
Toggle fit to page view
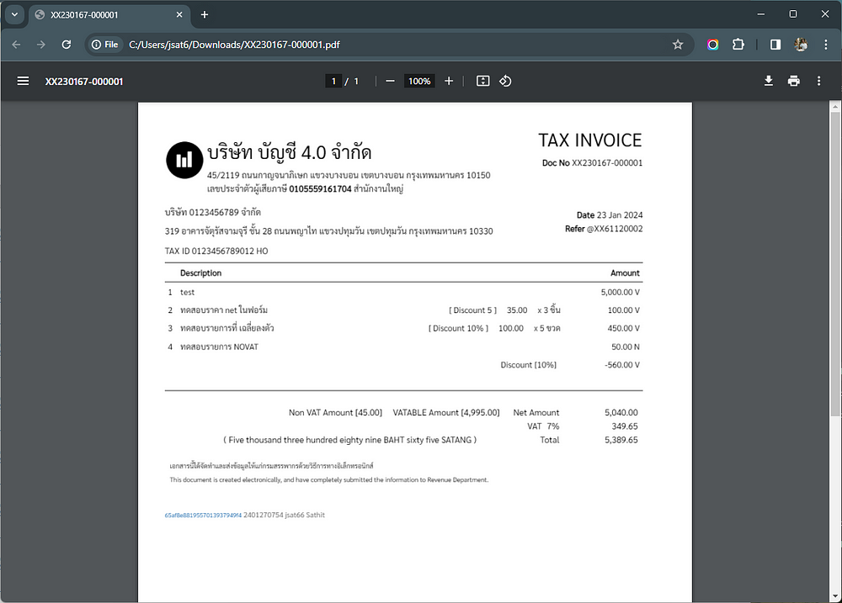click(x=482, y=81)
